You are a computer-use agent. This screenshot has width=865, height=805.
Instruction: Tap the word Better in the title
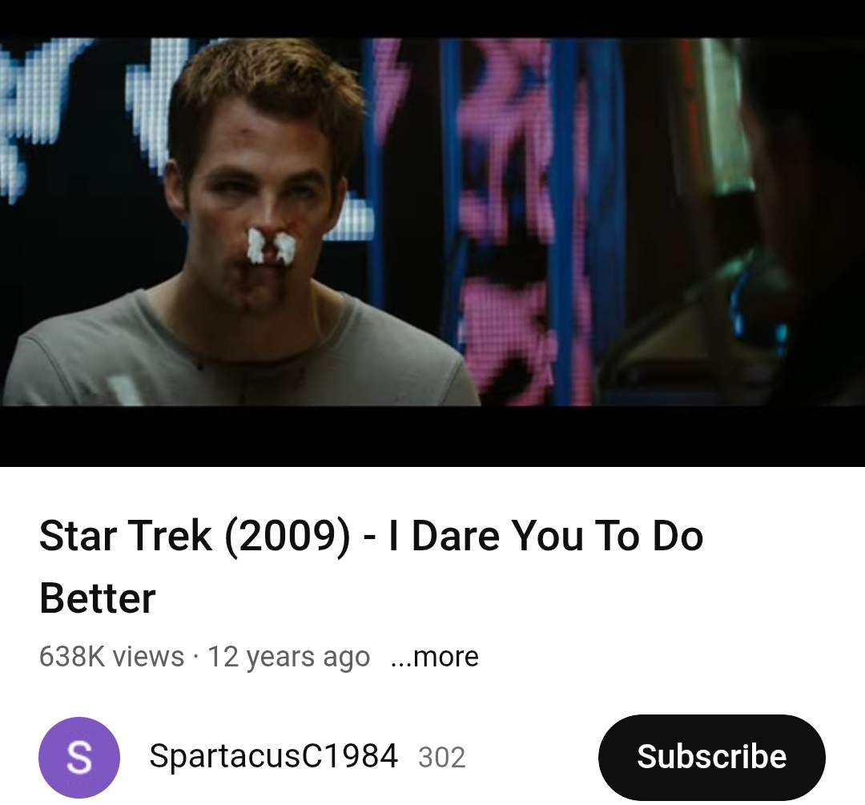tap(98, 598)
